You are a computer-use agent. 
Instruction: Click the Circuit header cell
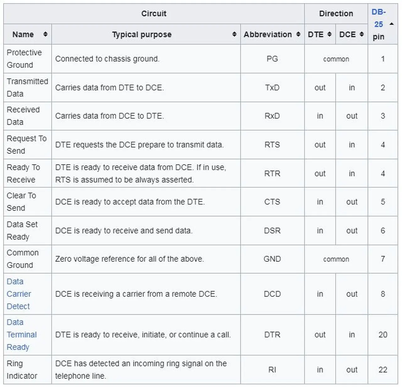pos(154,13)
